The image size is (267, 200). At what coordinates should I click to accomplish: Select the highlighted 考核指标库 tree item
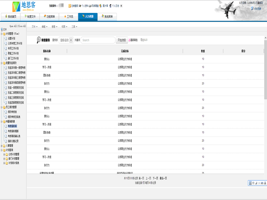12,126
